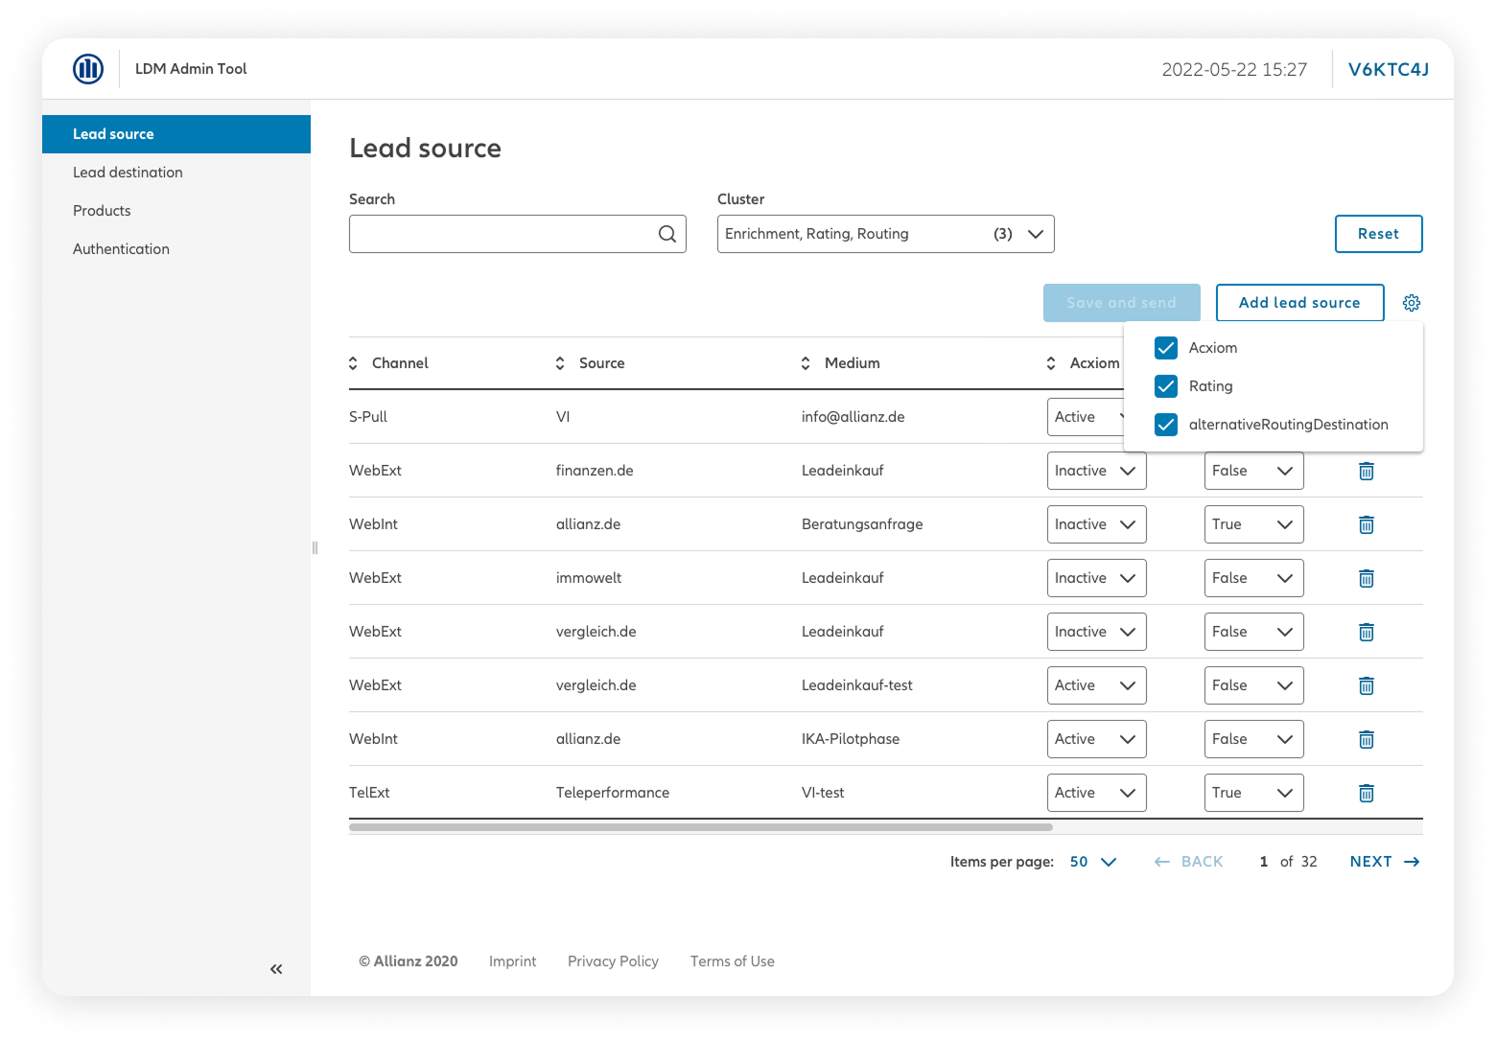Delete the Teleperformance row with trash icon
Image resolution: width=1496 pixels, height=1042 pixels.
[x=1367, y=793]
